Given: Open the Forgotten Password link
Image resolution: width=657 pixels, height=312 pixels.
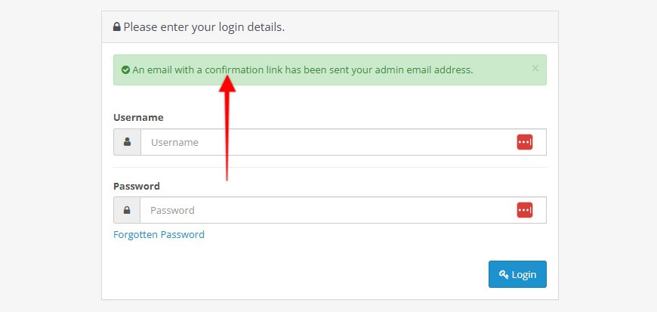Looking at the screenshot, I should point(159,234).
